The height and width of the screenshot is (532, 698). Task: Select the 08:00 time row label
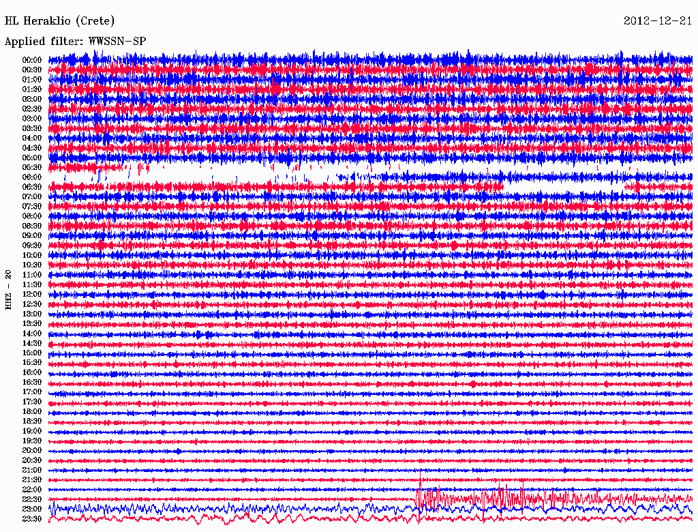32,216
